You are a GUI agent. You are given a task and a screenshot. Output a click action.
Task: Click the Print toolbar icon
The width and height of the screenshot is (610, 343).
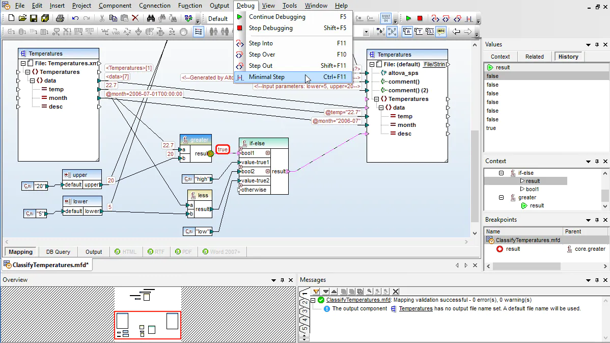[x=60, y=18]
